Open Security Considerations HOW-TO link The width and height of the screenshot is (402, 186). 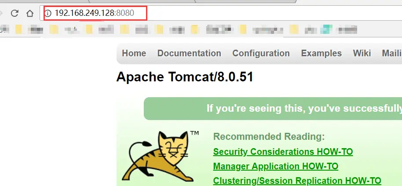point(283,152)
